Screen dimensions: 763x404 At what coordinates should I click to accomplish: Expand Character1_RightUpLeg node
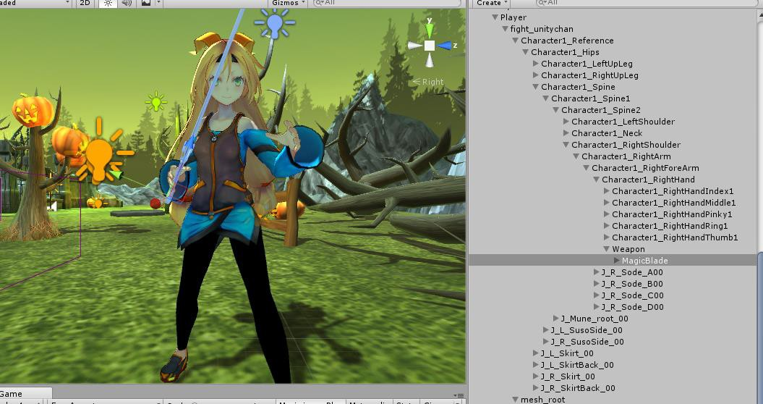click(536, 75)
